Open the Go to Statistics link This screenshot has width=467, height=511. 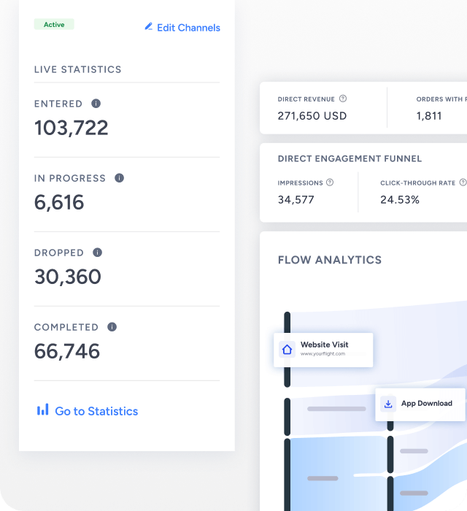[96, 411]
